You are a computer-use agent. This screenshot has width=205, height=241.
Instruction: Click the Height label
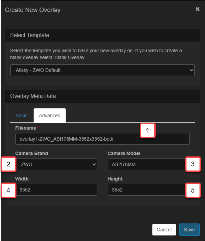pyautogui.click(x=115, y=179)
